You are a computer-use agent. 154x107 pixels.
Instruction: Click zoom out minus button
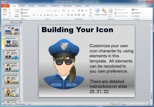(128, 104)
